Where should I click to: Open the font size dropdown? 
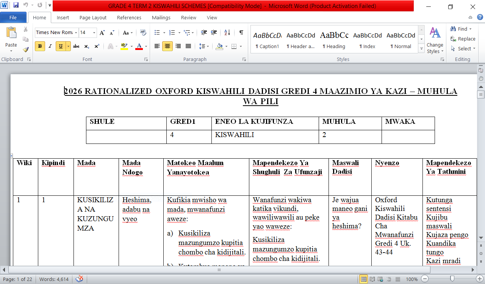pyautogui.click(x=94, y=33)
